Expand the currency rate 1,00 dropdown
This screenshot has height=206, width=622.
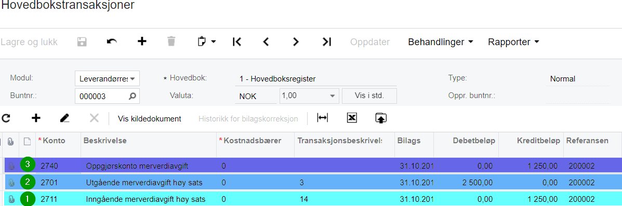pos(309,96)
